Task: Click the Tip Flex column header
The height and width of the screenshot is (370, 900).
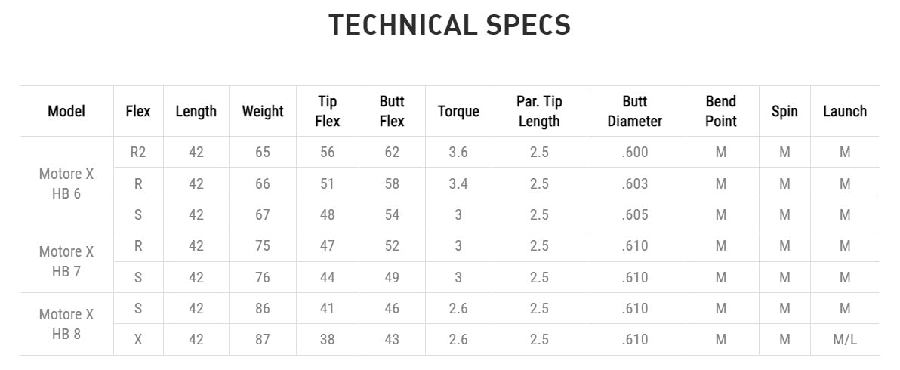Action: point(327,111)
